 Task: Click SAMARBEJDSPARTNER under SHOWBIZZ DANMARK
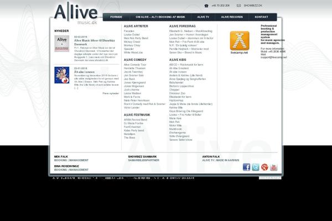143,160
